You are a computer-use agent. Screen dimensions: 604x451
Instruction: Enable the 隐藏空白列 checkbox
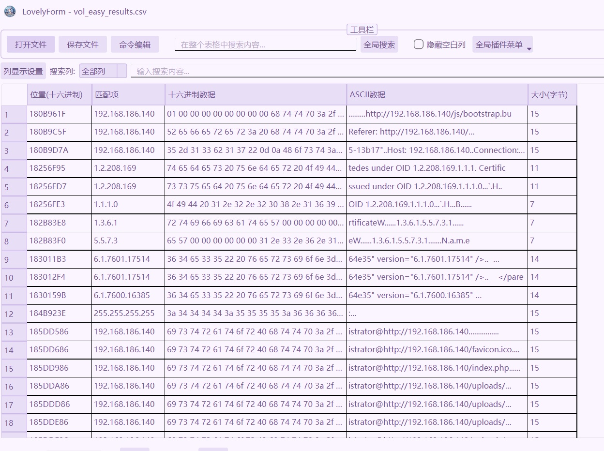419,45
